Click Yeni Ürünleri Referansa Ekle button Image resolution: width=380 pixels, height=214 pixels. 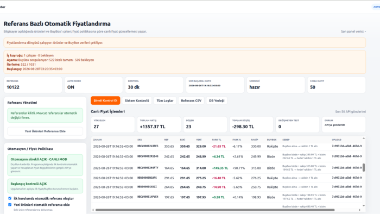pyautogui.click(x=45, y=131)
